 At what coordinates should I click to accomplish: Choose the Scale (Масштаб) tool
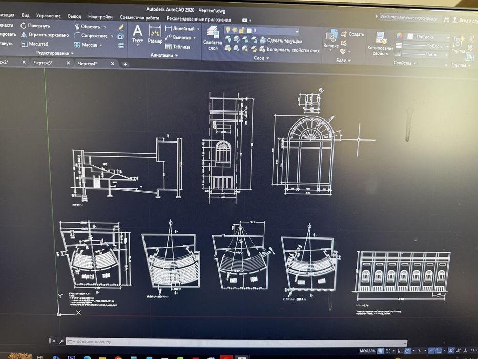[x=34, y=44]
